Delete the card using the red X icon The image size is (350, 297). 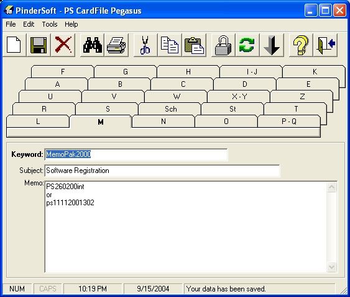click(63, 45)
